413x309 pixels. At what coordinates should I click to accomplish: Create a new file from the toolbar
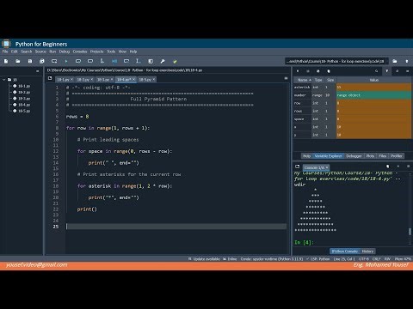click(x=6, y=61)
